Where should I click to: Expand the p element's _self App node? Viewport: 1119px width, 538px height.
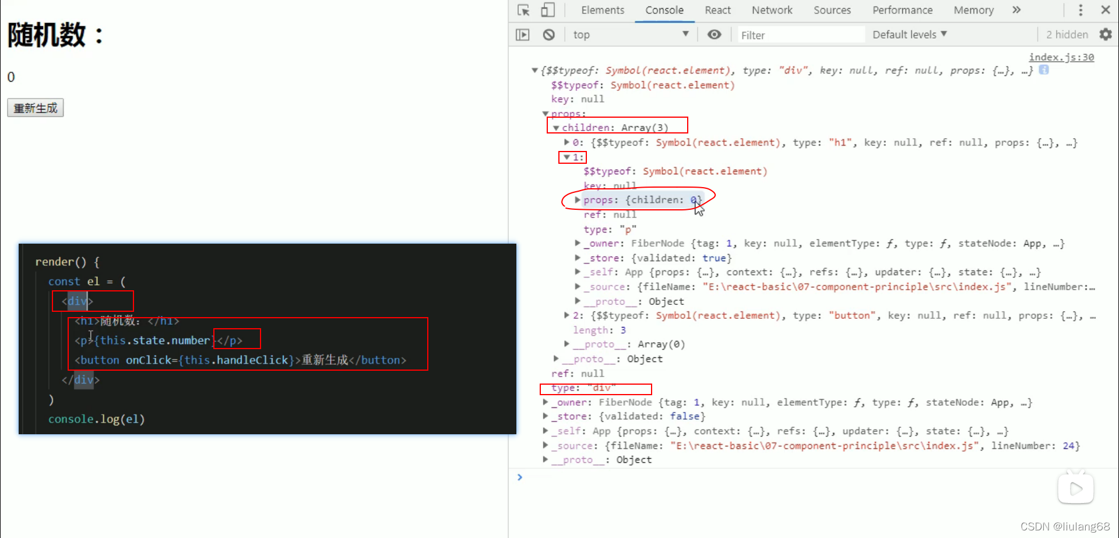(x=578, y=272)
